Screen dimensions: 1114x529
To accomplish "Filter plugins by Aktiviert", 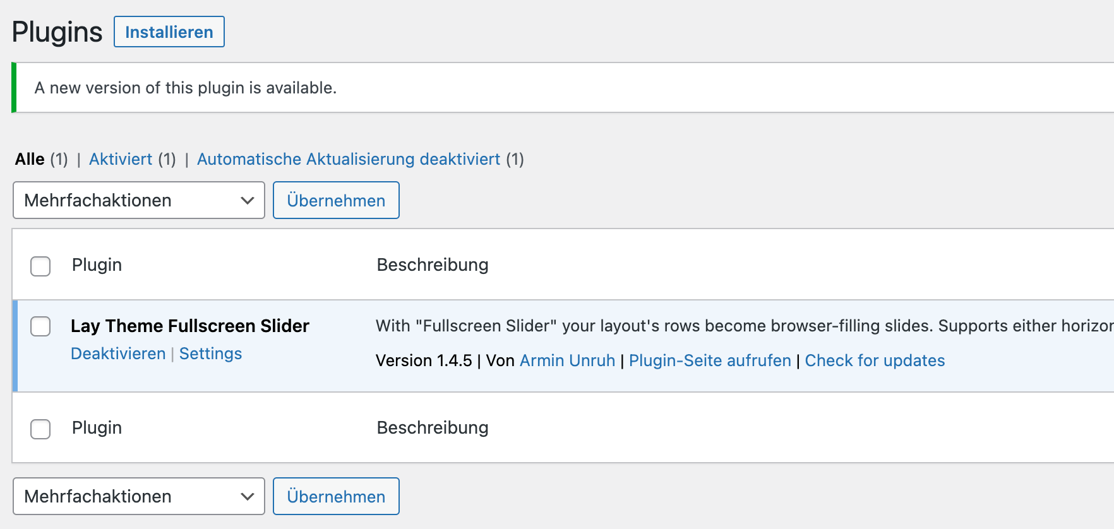I will coord(121,159).
